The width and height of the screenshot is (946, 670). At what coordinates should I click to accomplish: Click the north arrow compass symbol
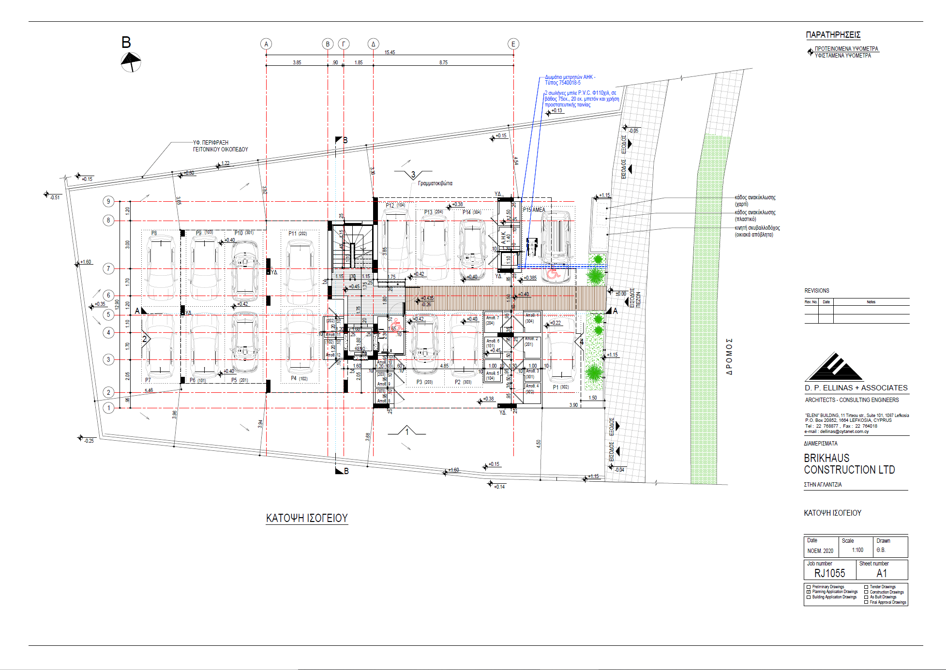point(130,61)
